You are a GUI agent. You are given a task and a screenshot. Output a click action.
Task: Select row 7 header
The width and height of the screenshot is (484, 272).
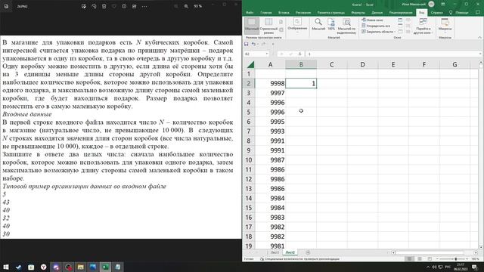249,131
